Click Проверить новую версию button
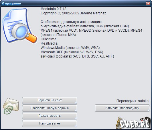 coord(50,108)
